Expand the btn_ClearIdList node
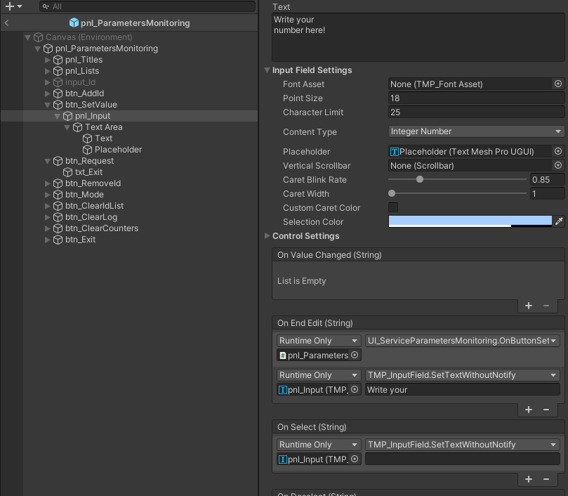 pos(47,206)
